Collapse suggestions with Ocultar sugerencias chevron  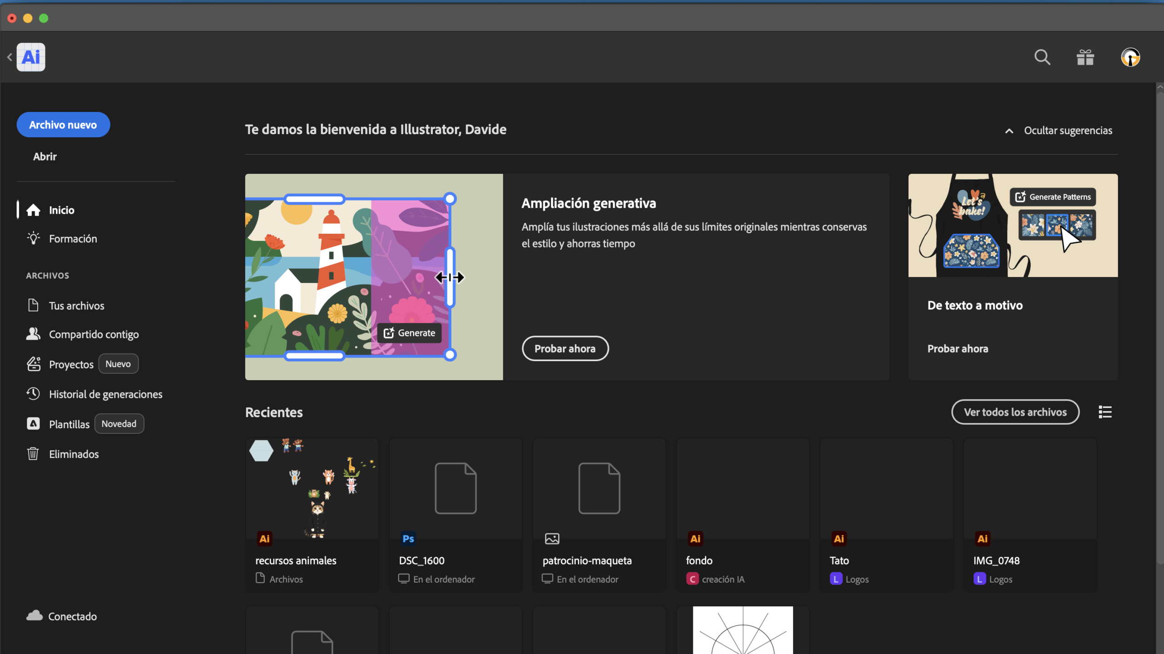pyautogui.click(x=1009, y=131)
